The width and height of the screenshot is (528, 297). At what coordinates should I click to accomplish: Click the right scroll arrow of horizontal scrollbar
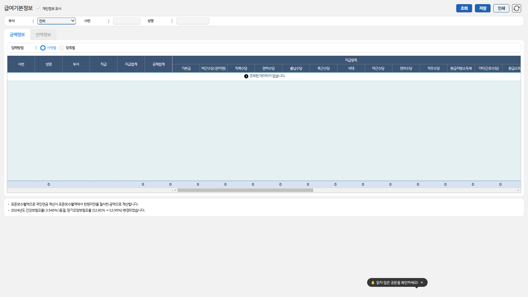tap(518, 190)
